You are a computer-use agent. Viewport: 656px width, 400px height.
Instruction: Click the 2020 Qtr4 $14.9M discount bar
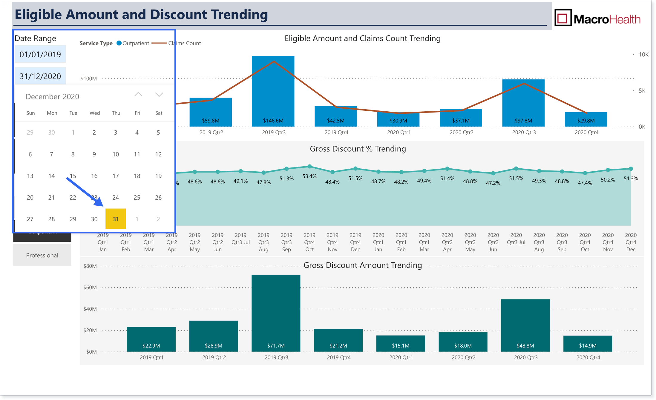588,344
